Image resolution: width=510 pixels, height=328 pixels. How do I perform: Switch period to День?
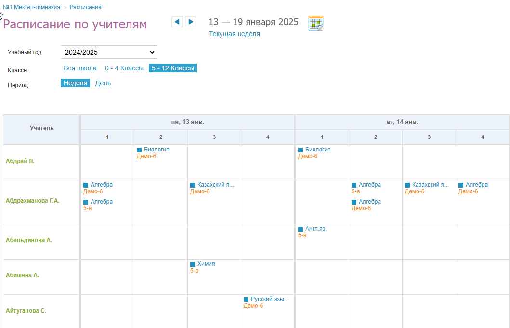[x=103, y=83]
